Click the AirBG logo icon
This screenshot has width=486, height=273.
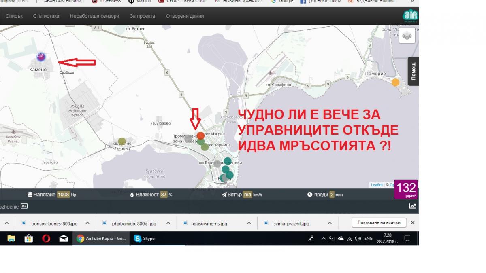pyautogui.click(x=410, y=16)
